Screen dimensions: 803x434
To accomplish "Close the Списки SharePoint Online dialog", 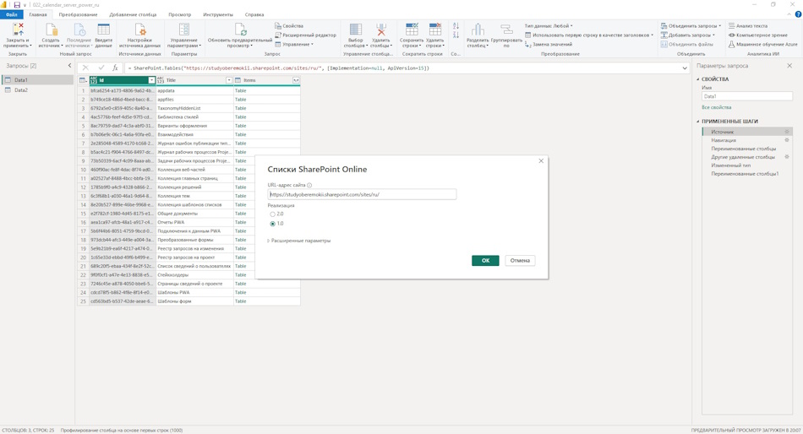I will [x=541, y=160].
